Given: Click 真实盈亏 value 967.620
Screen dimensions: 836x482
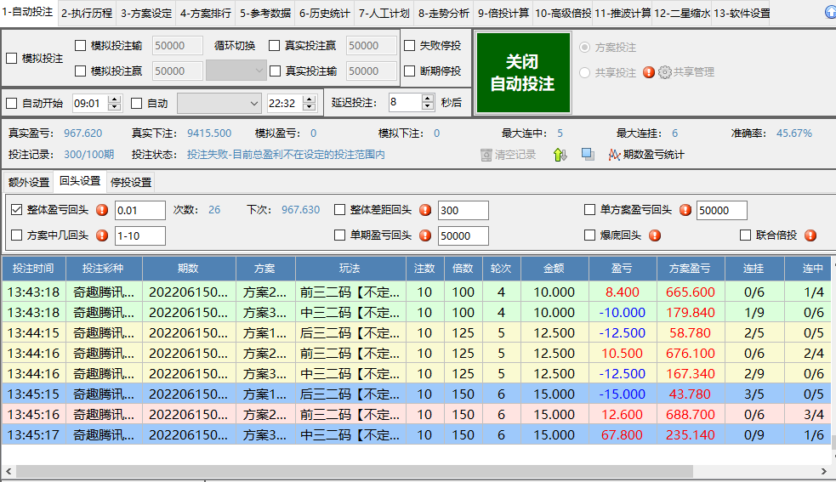Looking at the screenshot, I should 83,133.
